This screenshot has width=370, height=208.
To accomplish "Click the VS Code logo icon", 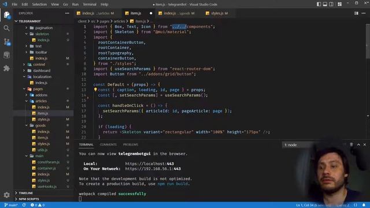I will click(x=5, y=4).
